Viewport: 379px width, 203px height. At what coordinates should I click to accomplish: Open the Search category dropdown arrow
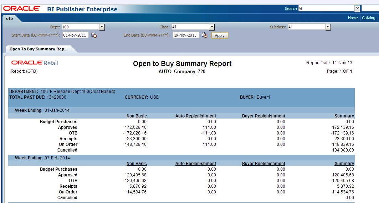click(x=357, y=9)
